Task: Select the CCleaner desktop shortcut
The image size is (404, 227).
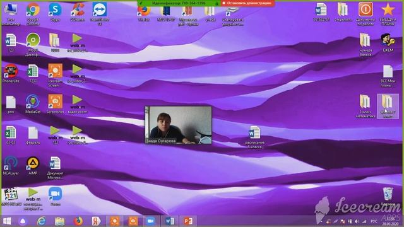Action: [77, 13]
